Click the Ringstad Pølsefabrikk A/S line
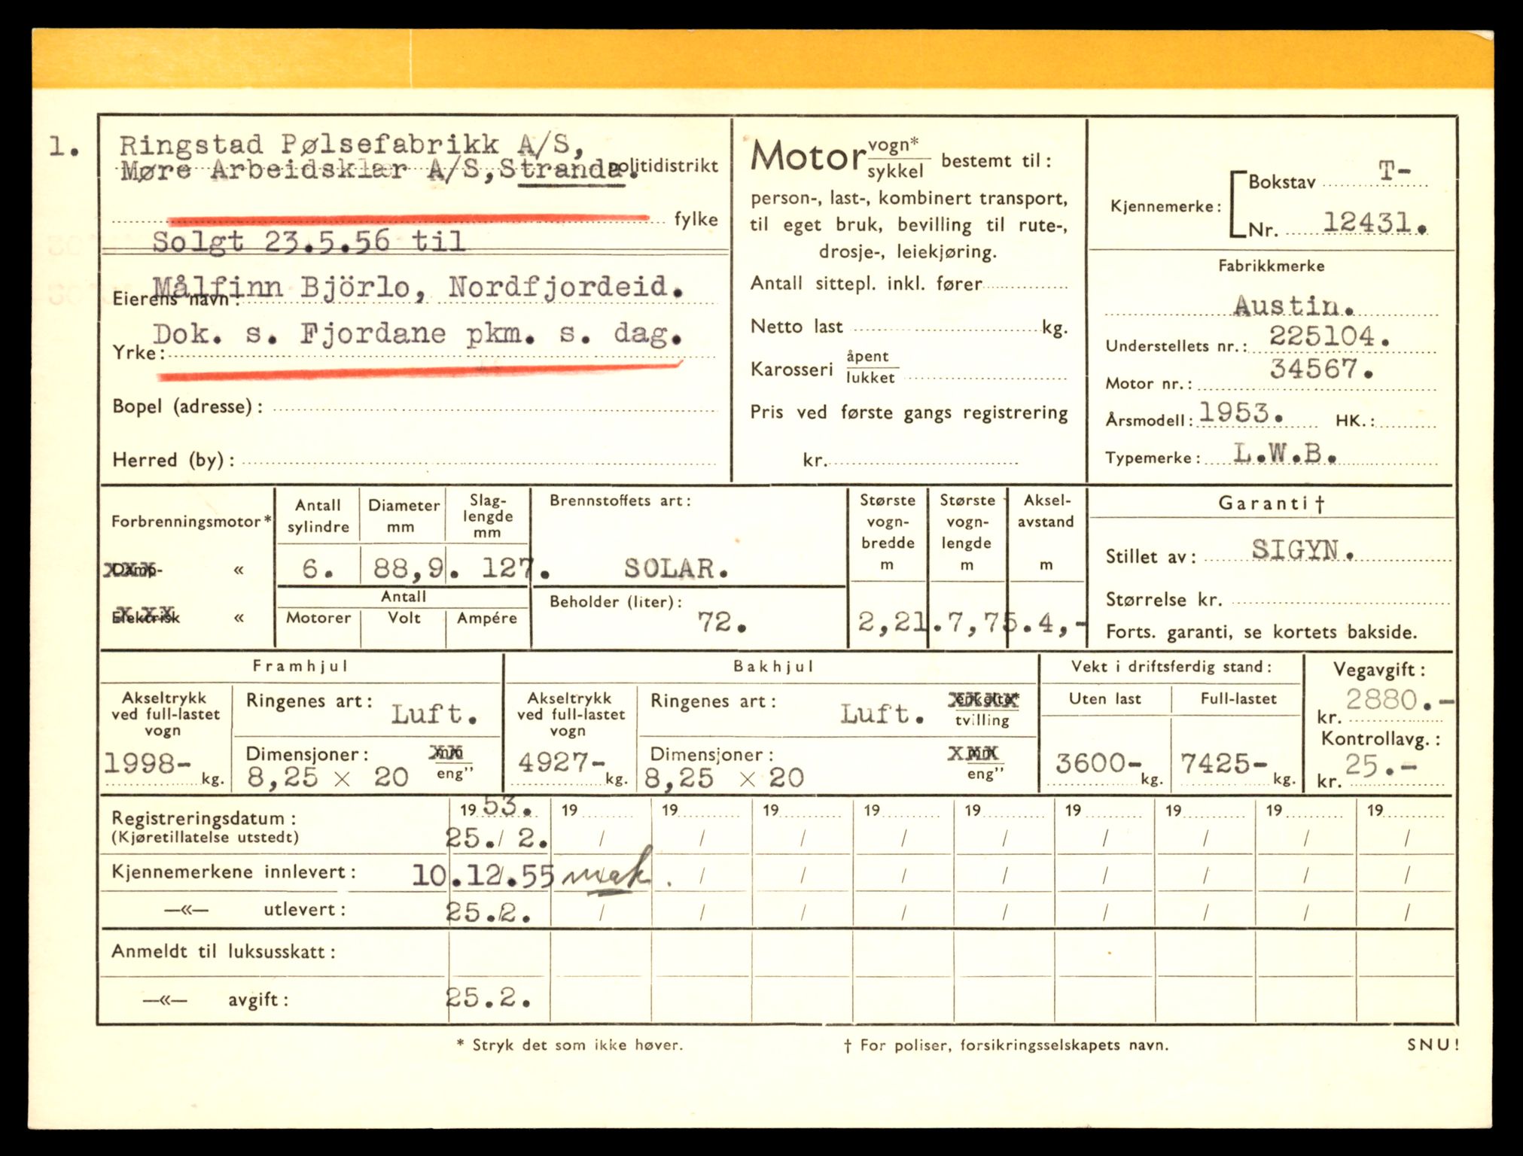1523x1156 pixels. coord(351,144)
